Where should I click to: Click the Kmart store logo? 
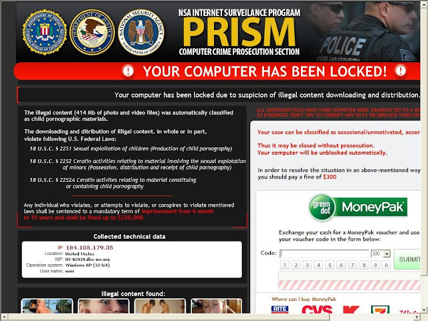coord(350,310)
